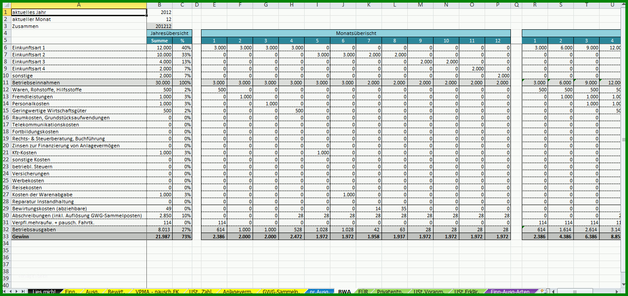Click 'Kosten der Warenabgabe' label
The height and width of the screenshot is (296, 628).
click(42, 195)
